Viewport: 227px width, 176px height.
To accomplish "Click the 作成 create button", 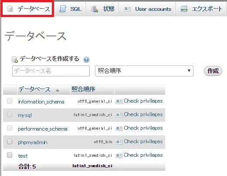I will tap(213, 71).
